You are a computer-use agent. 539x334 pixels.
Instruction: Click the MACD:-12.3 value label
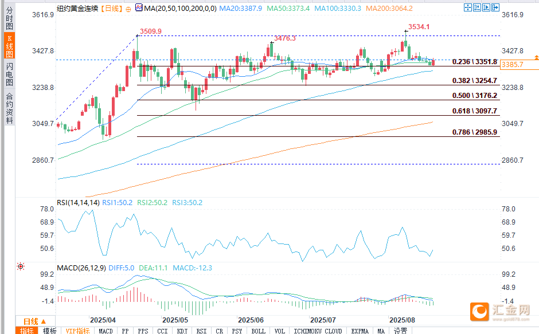pos(192,268)
